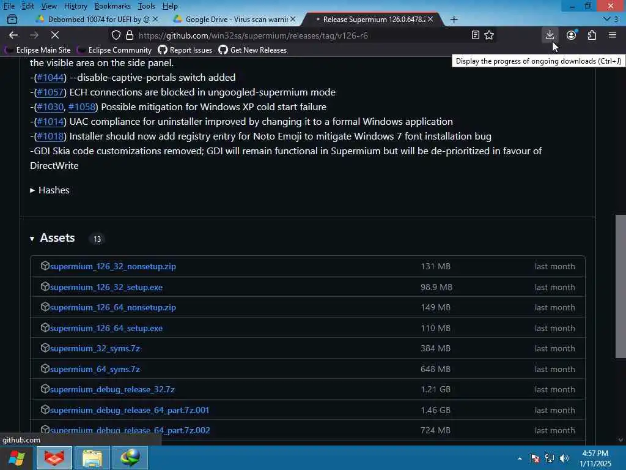This screenshot has height=470, width=626.
Task: Open the Firefox View tab list icon
Action: point(12,19)
